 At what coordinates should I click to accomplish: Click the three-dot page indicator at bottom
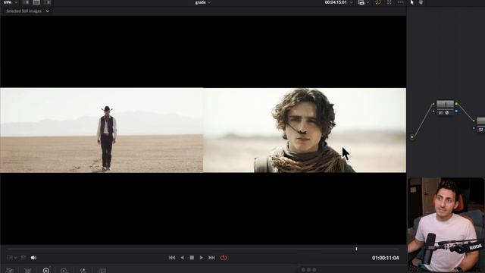pyautogui.click(x=308, y=270)
